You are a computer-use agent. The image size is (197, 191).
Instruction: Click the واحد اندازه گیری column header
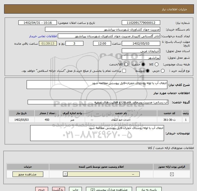(x=72, y=113)
